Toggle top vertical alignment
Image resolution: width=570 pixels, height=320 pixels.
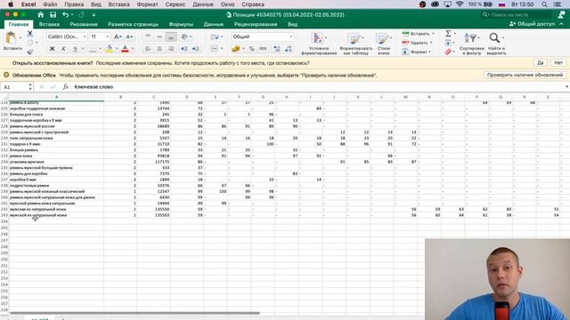(148, 36)
